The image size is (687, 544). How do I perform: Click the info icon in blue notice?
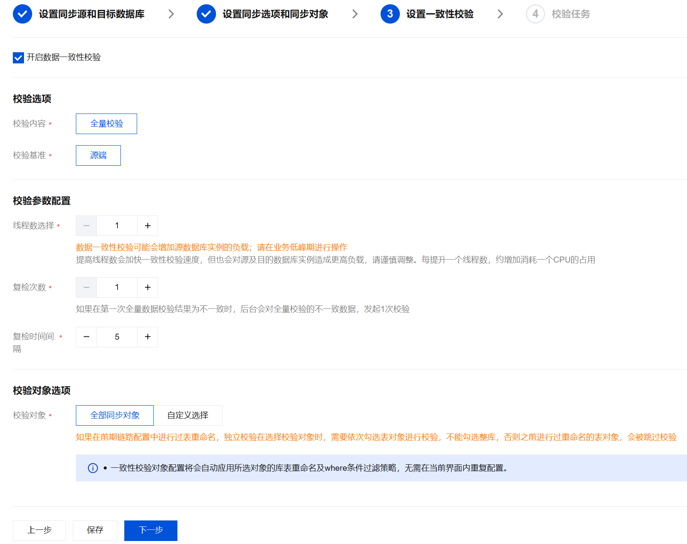(93, 468)
